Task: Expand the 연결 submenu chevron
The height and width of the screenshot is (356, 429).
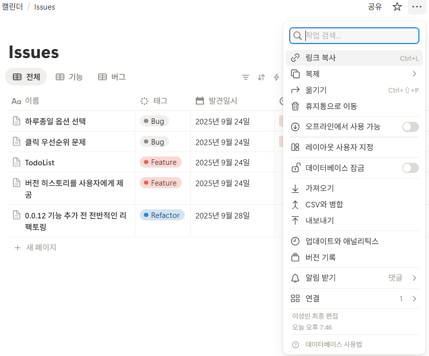Action: (x=414, y=298)
